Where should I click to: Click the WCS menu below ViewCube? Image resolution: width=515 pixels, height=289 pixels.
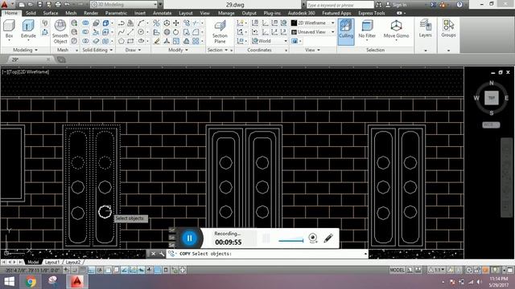[491, 125]
